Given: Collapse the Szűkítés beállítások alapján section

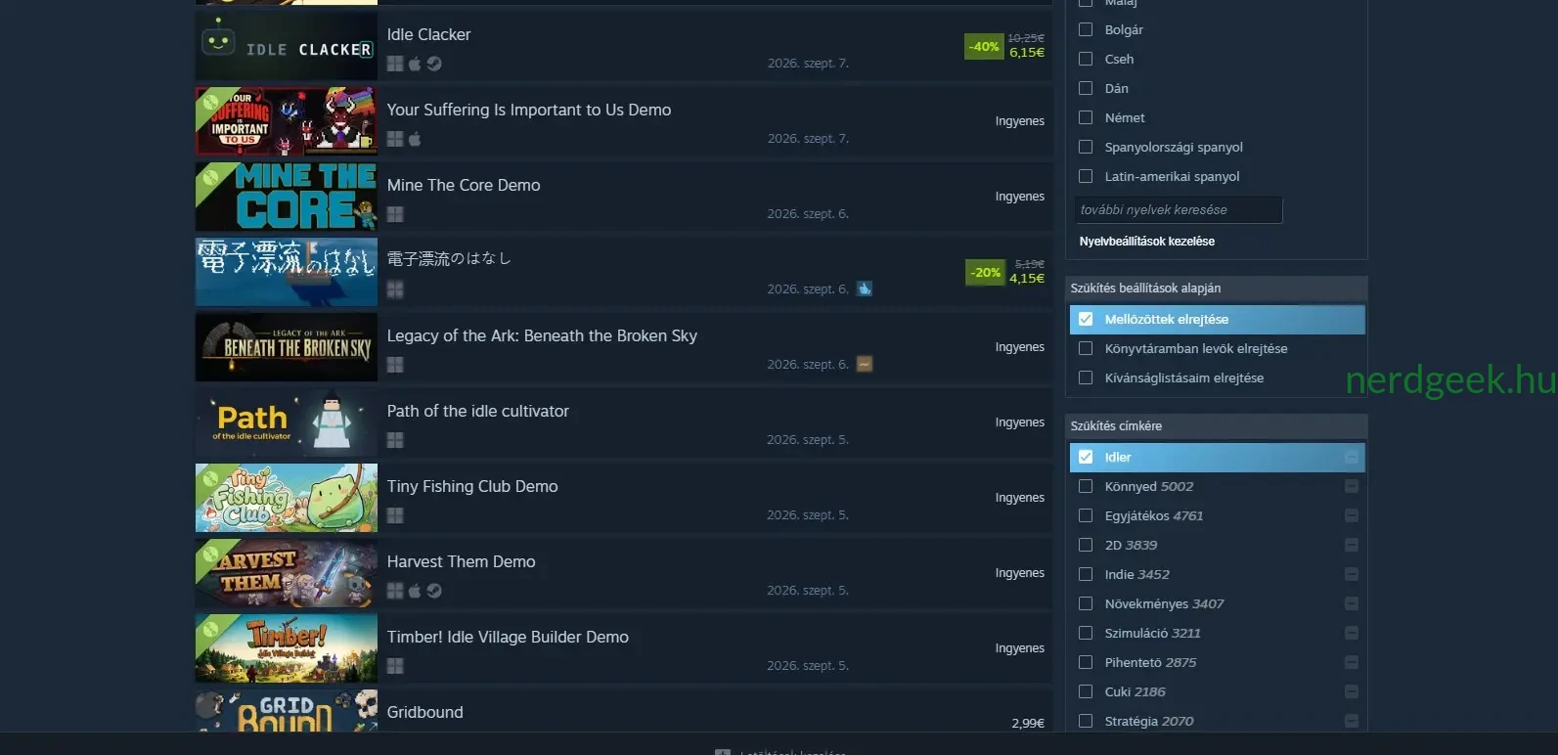Looking at the screenshot, I should (1216, 289).
